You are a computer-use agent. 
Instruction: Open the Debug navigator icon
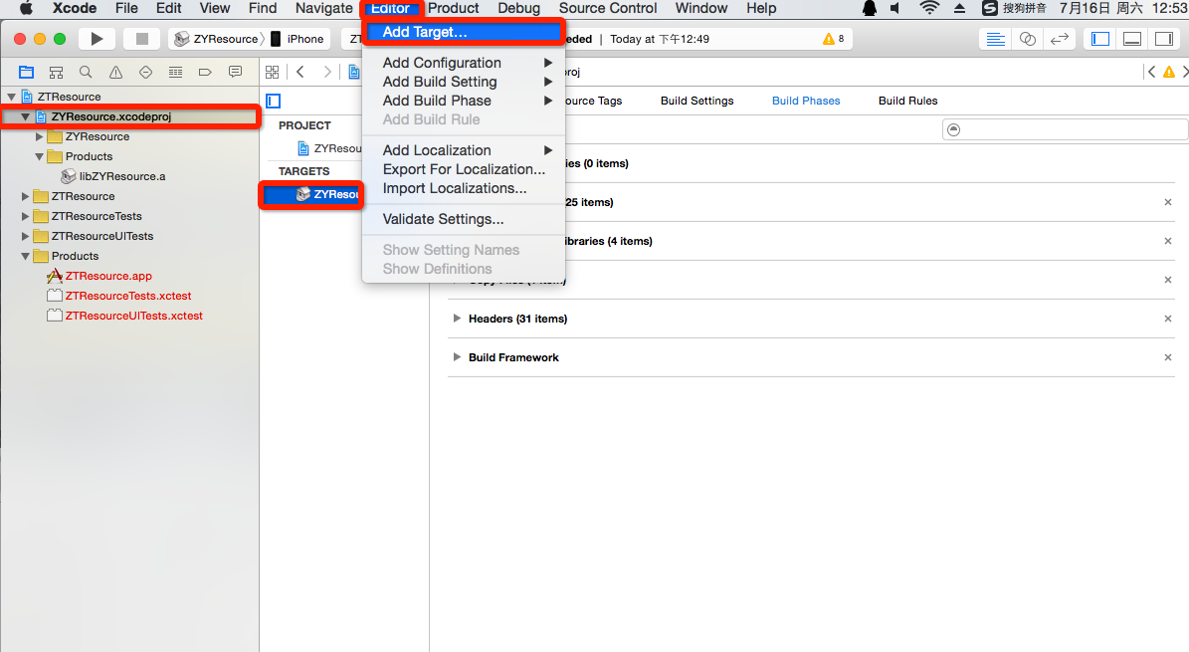click(175, 72)
